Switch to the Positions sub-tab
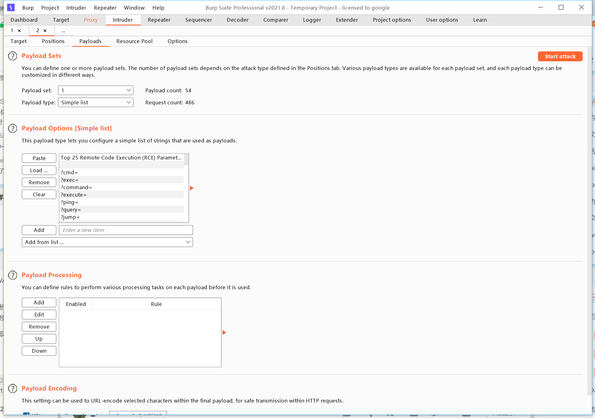This screenshot has height=418, width=595. point(53,41)
